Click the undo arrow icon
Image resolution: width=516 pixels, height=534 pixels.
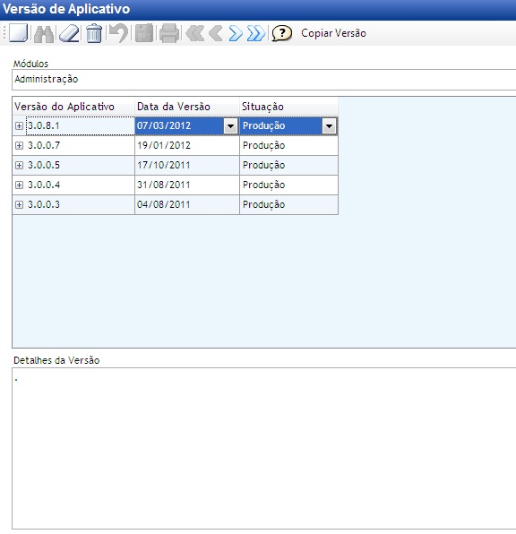(118, 33)
